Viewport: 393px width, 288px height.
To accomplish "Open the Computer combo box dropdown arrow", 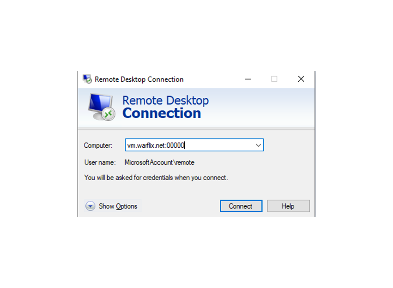I will coord(258,145).
